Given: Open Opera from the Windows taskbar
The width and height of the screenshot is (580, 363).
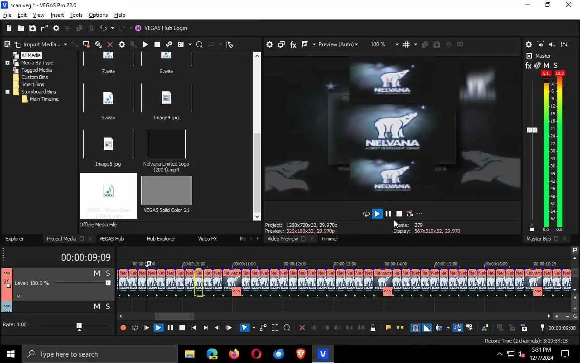Looking at the screenshot, I should (x=256, y=354).
